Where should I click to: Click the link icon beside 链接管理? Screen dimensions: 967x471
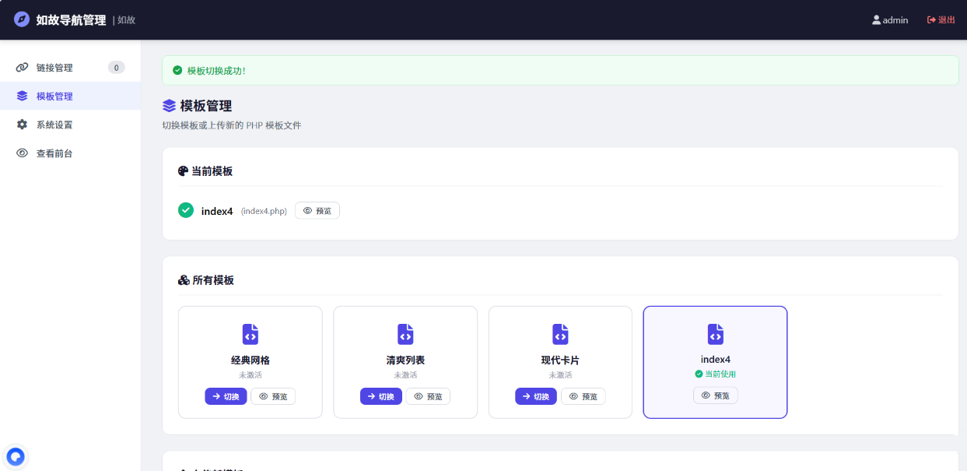click(22, 68)
